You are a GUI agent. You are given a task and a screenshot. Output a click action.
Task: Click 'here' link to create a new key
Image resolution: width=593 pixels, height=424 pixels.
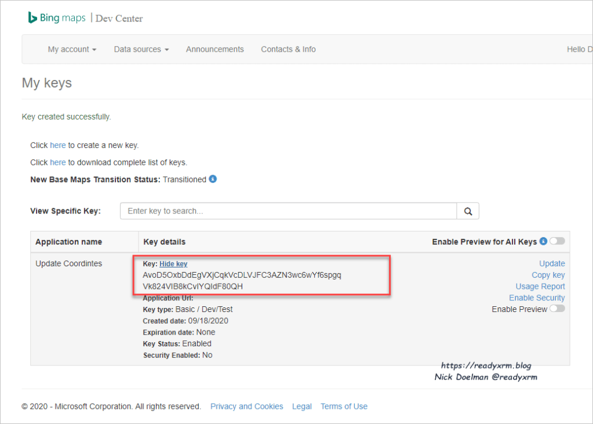(x=58, y=145)
